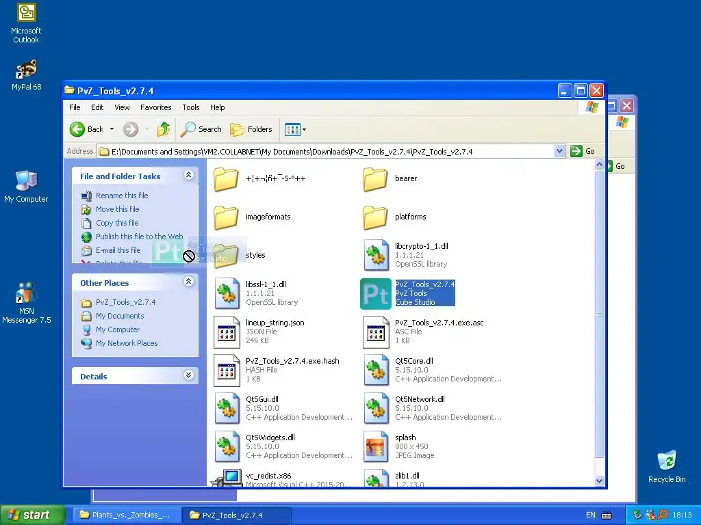Image resolution: width=701 pixels, height=525 pixels.
Task: Click the Windows Start button
Action: click(32, 515)
